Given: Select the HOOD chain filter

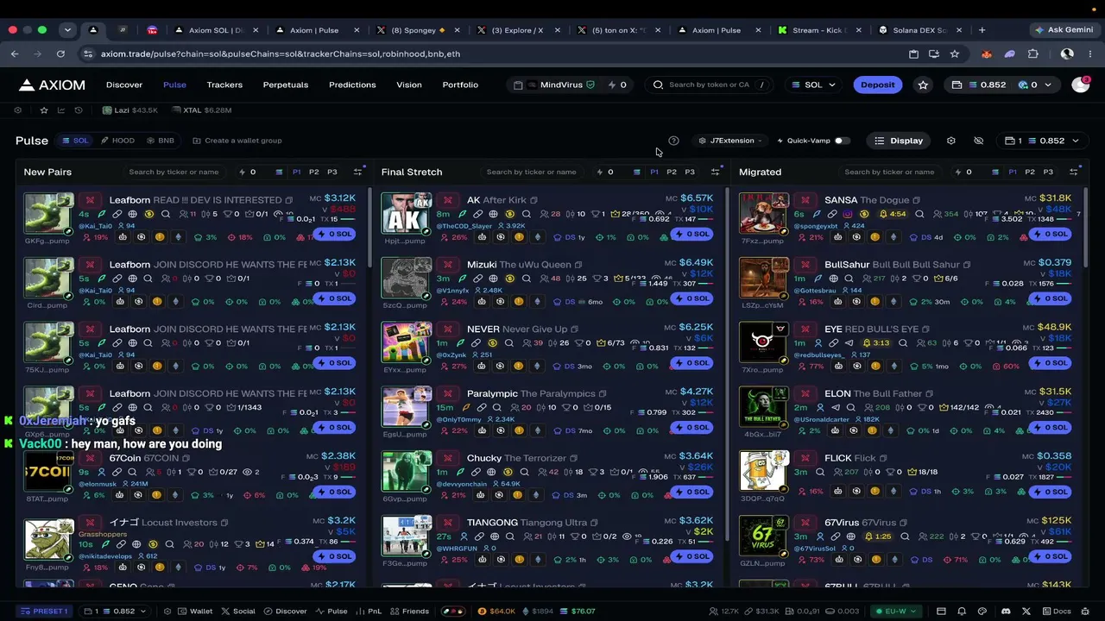Looking at the screenshot, I should coord(118,141).
